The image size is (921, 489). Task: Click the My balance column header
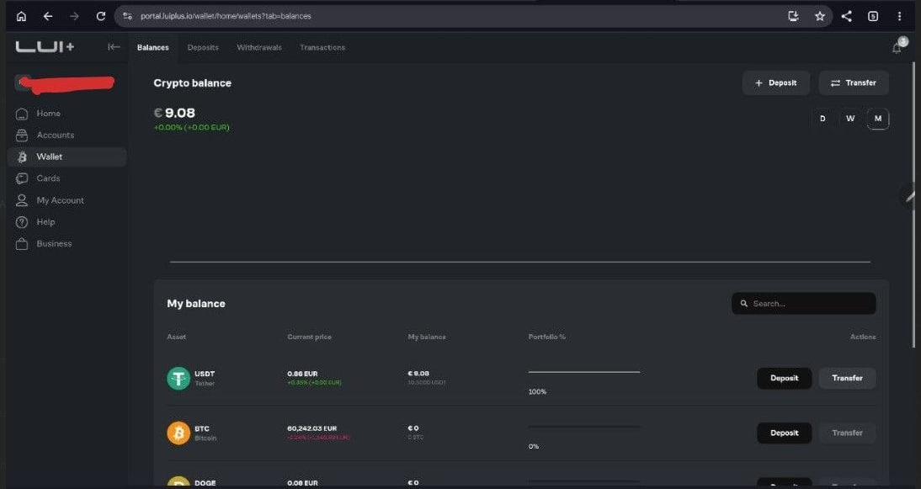(x=427, y=337)
